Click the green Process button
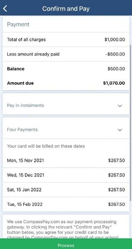Image resolution: width=132 pixels, height=249 pixels. pyautogui.click(x=66, y=244)
